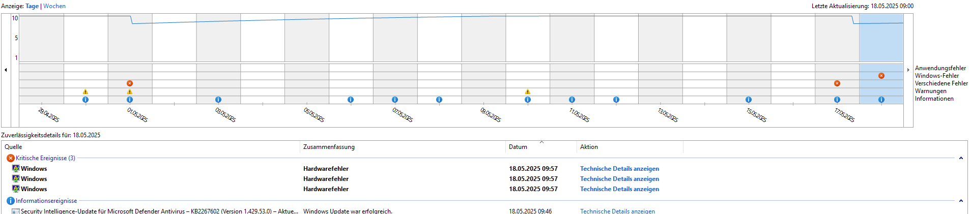Click the information icon on 30.04.2025
Viewport: 970px width, 214px height.
pyautogui.click(x=85, y=100)
